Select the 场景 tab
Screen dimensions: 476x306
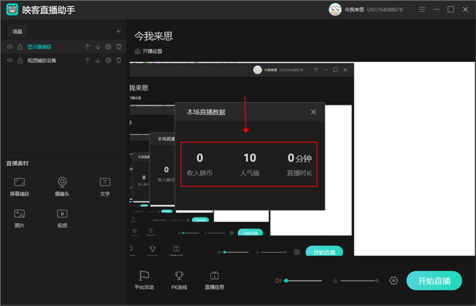(x=17, y=32)
